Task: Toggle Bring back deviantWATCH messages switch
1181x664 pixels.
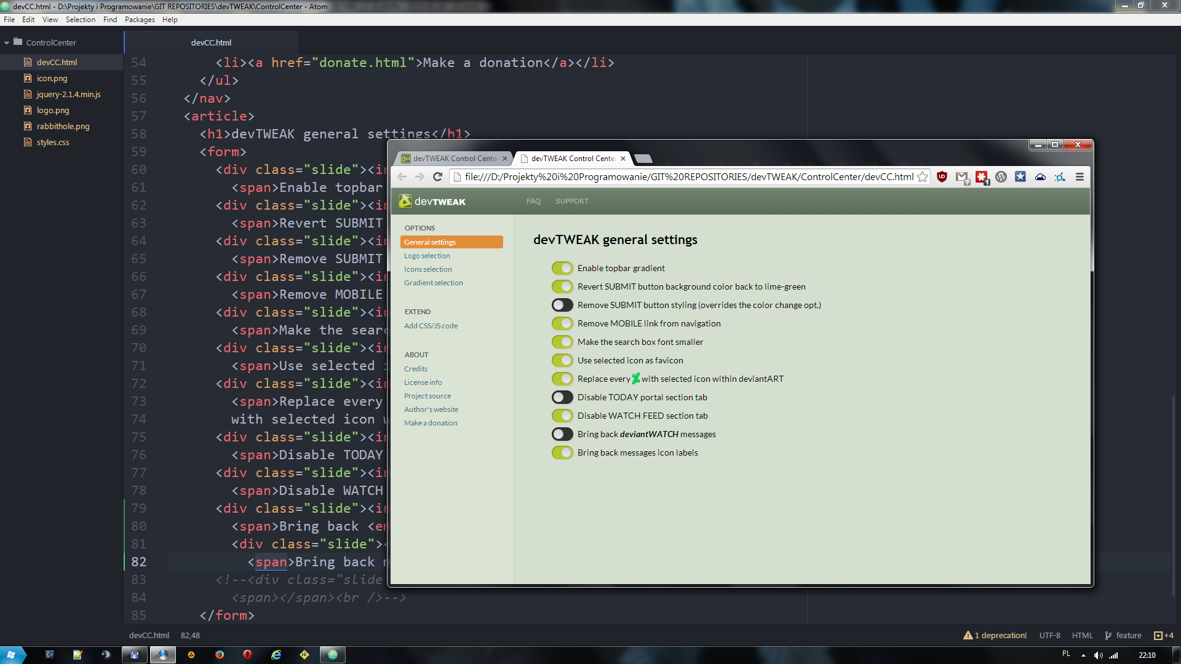Action: pyautogui.click(x=562, y=434)
